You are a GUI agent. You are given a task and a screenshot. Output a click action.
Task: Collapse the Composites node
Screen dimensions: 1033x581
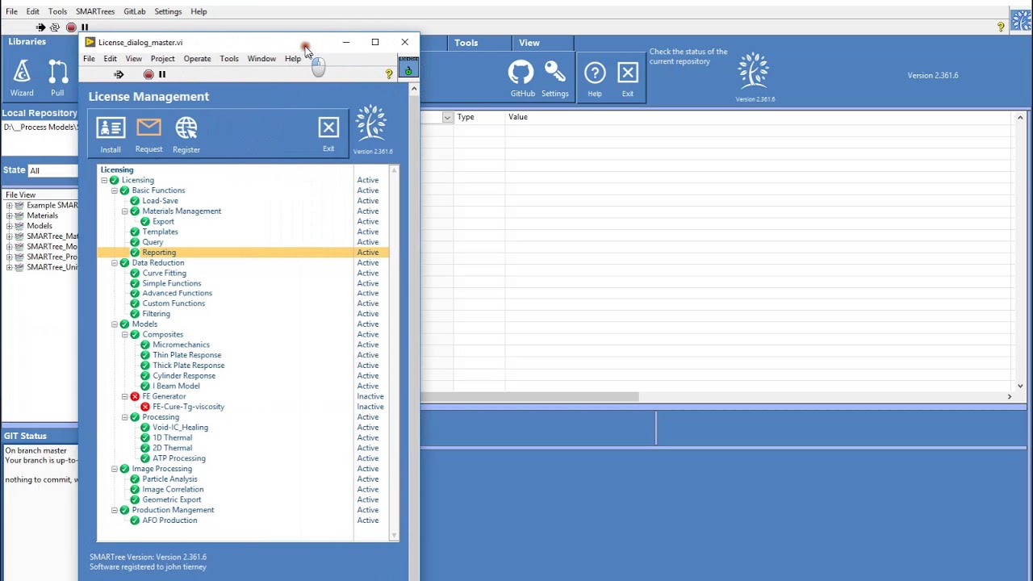[x=125, y=335]
